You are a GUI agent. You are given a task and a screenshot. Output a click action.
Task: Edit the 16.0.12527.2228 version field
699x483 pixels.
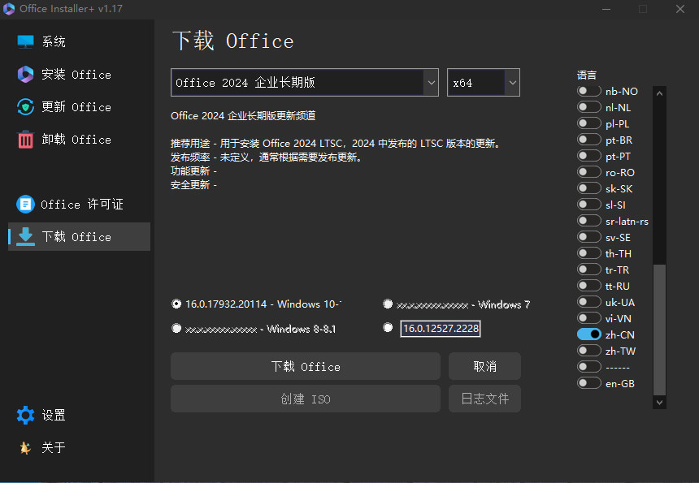click(440, 328)
